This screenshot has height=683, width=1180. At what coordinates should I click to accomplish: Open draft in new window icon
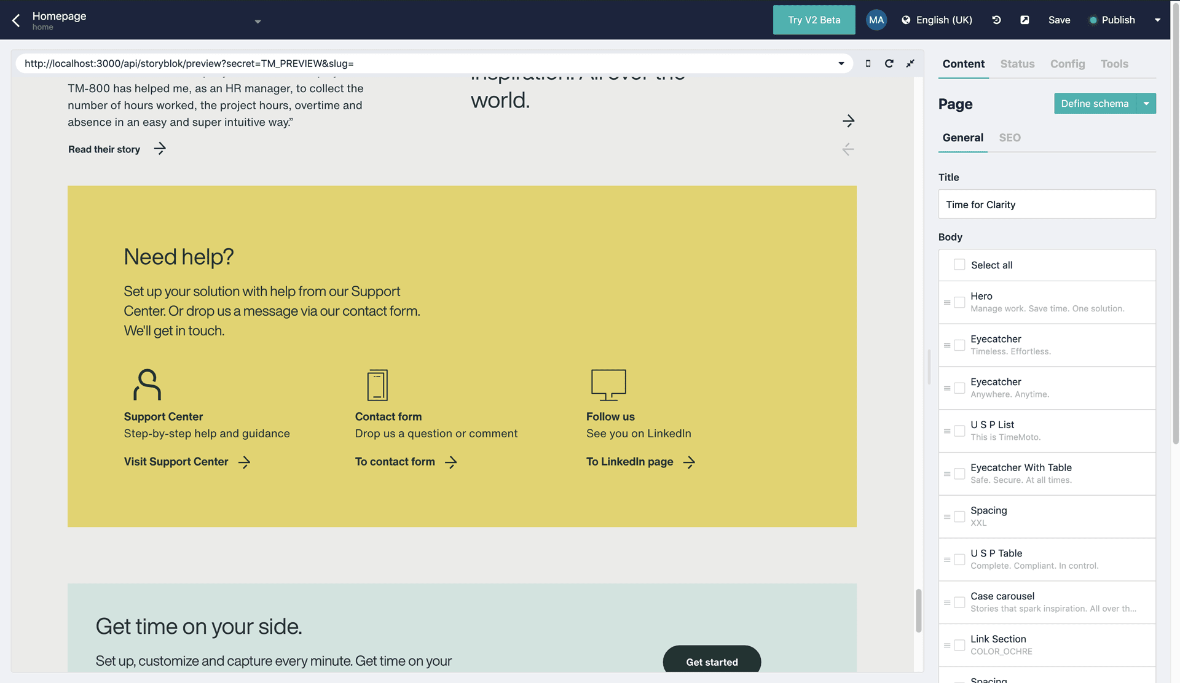tap(1025, 20)
